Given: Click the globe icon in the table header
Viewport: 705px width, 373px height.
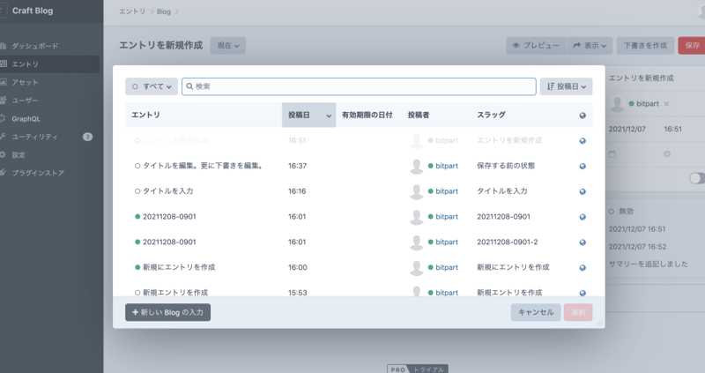Looking at the screenshot, I should point(582,116).
